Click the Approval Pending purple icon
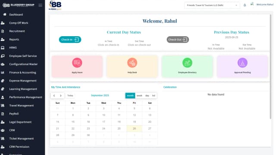This screenshot has height=155, width=276. 242,63
